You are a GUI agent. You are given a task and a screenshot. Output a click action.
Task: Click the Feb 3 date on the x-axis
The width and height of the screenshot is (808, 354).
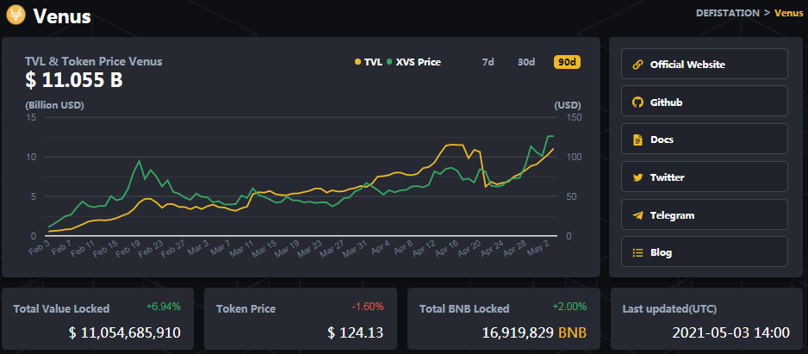point(40,248)
